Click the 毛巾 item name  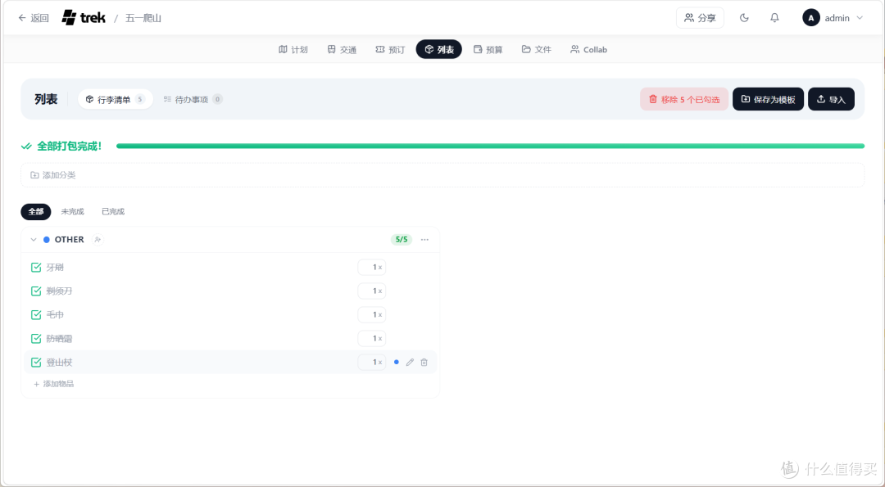56,314
